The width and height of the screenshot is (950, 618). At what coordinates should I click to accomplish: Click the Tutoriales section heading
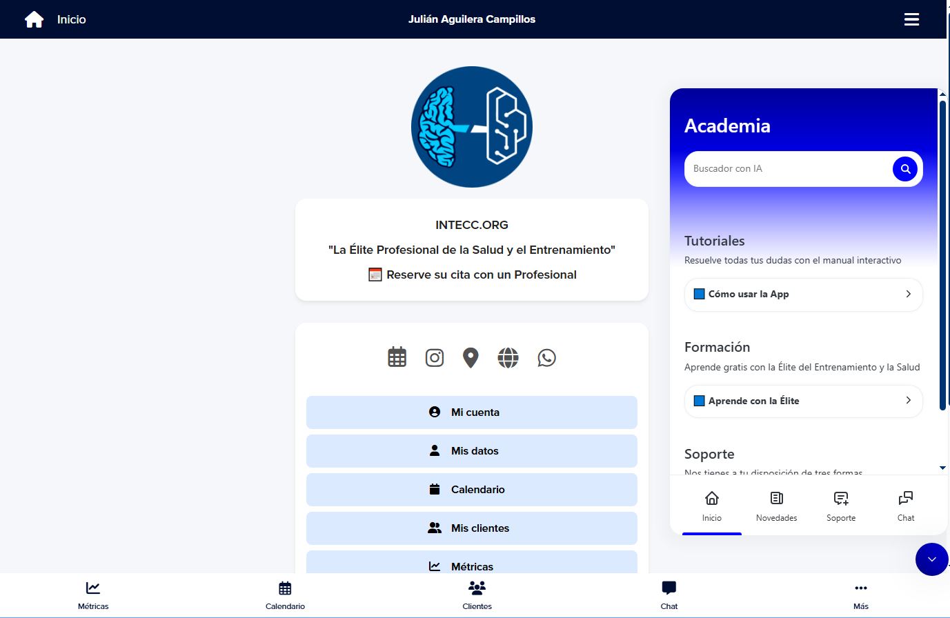[x=715, y=241]
